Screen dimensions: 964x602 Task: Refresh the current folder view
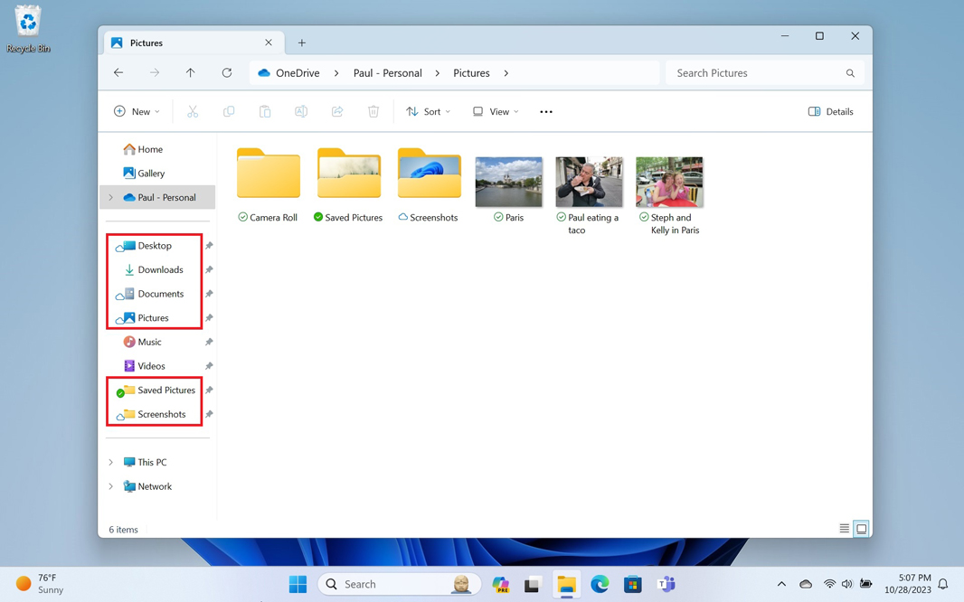click(227, 73)
